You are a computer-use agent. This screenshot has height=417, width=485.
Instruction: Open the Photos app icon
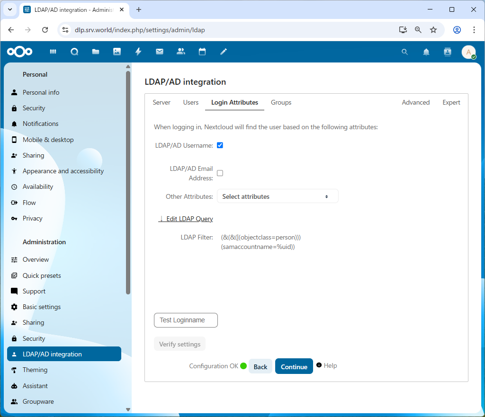117,52
